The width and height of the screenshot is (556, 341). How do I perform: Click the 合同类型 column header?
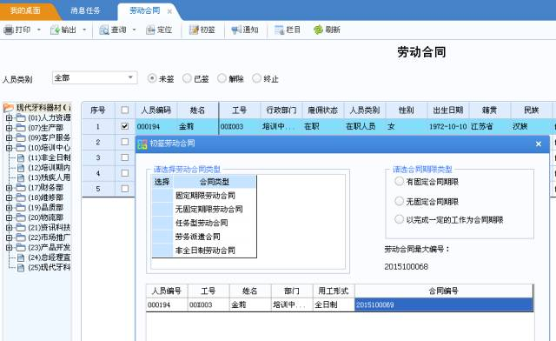[x=215, y=182]
